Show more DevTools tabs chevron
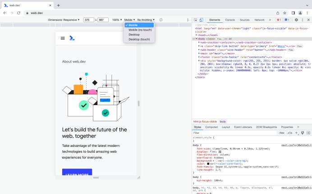 tap(270, 20)
